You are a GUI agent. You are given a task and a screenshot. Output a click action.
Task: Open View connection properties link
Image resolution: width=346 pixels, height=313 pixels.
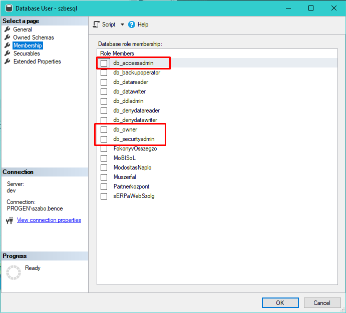pyautogui.click(x=49, y=220)
